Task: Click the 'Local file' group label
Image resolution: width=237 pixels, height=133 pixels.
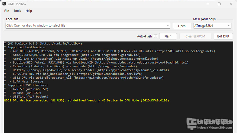Action: pos(12,19)
